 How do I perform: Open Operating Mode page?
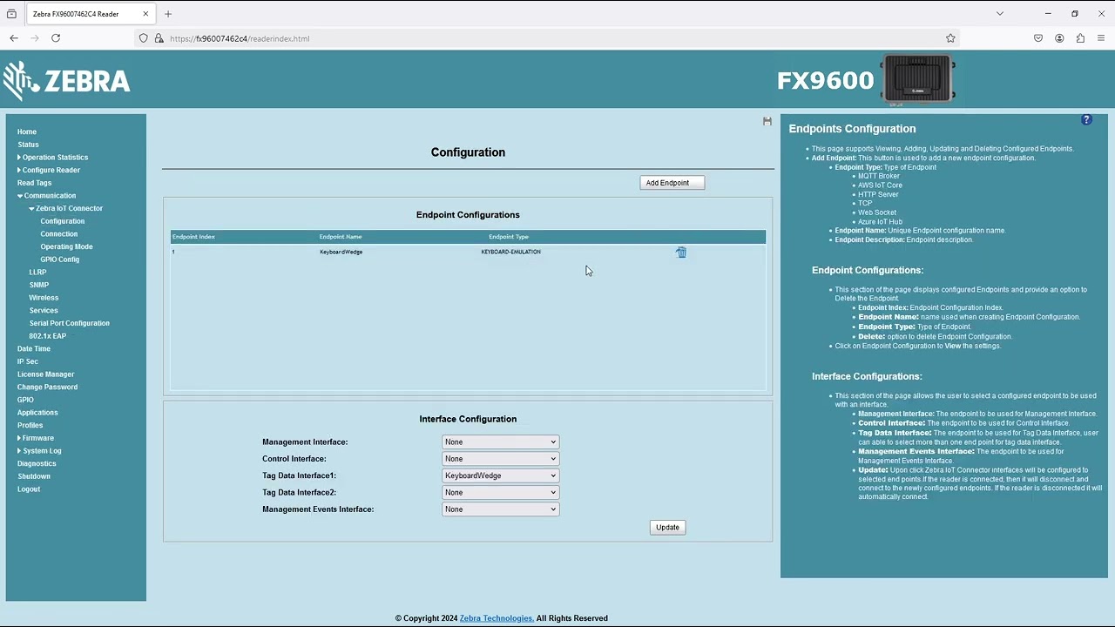[x=66, y=247]
